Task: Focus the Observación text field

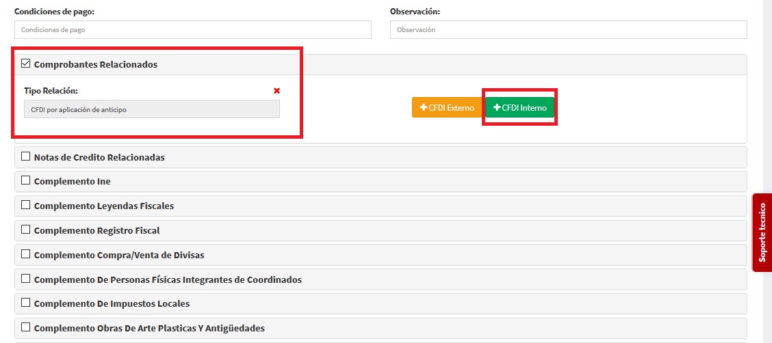Action: (x=568, y=30)
